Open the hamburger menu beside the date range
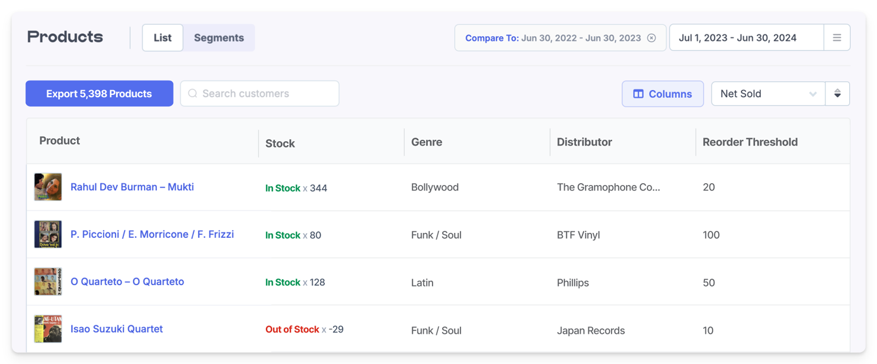This screenshot has width=877, height=364. tap(837, 37)
